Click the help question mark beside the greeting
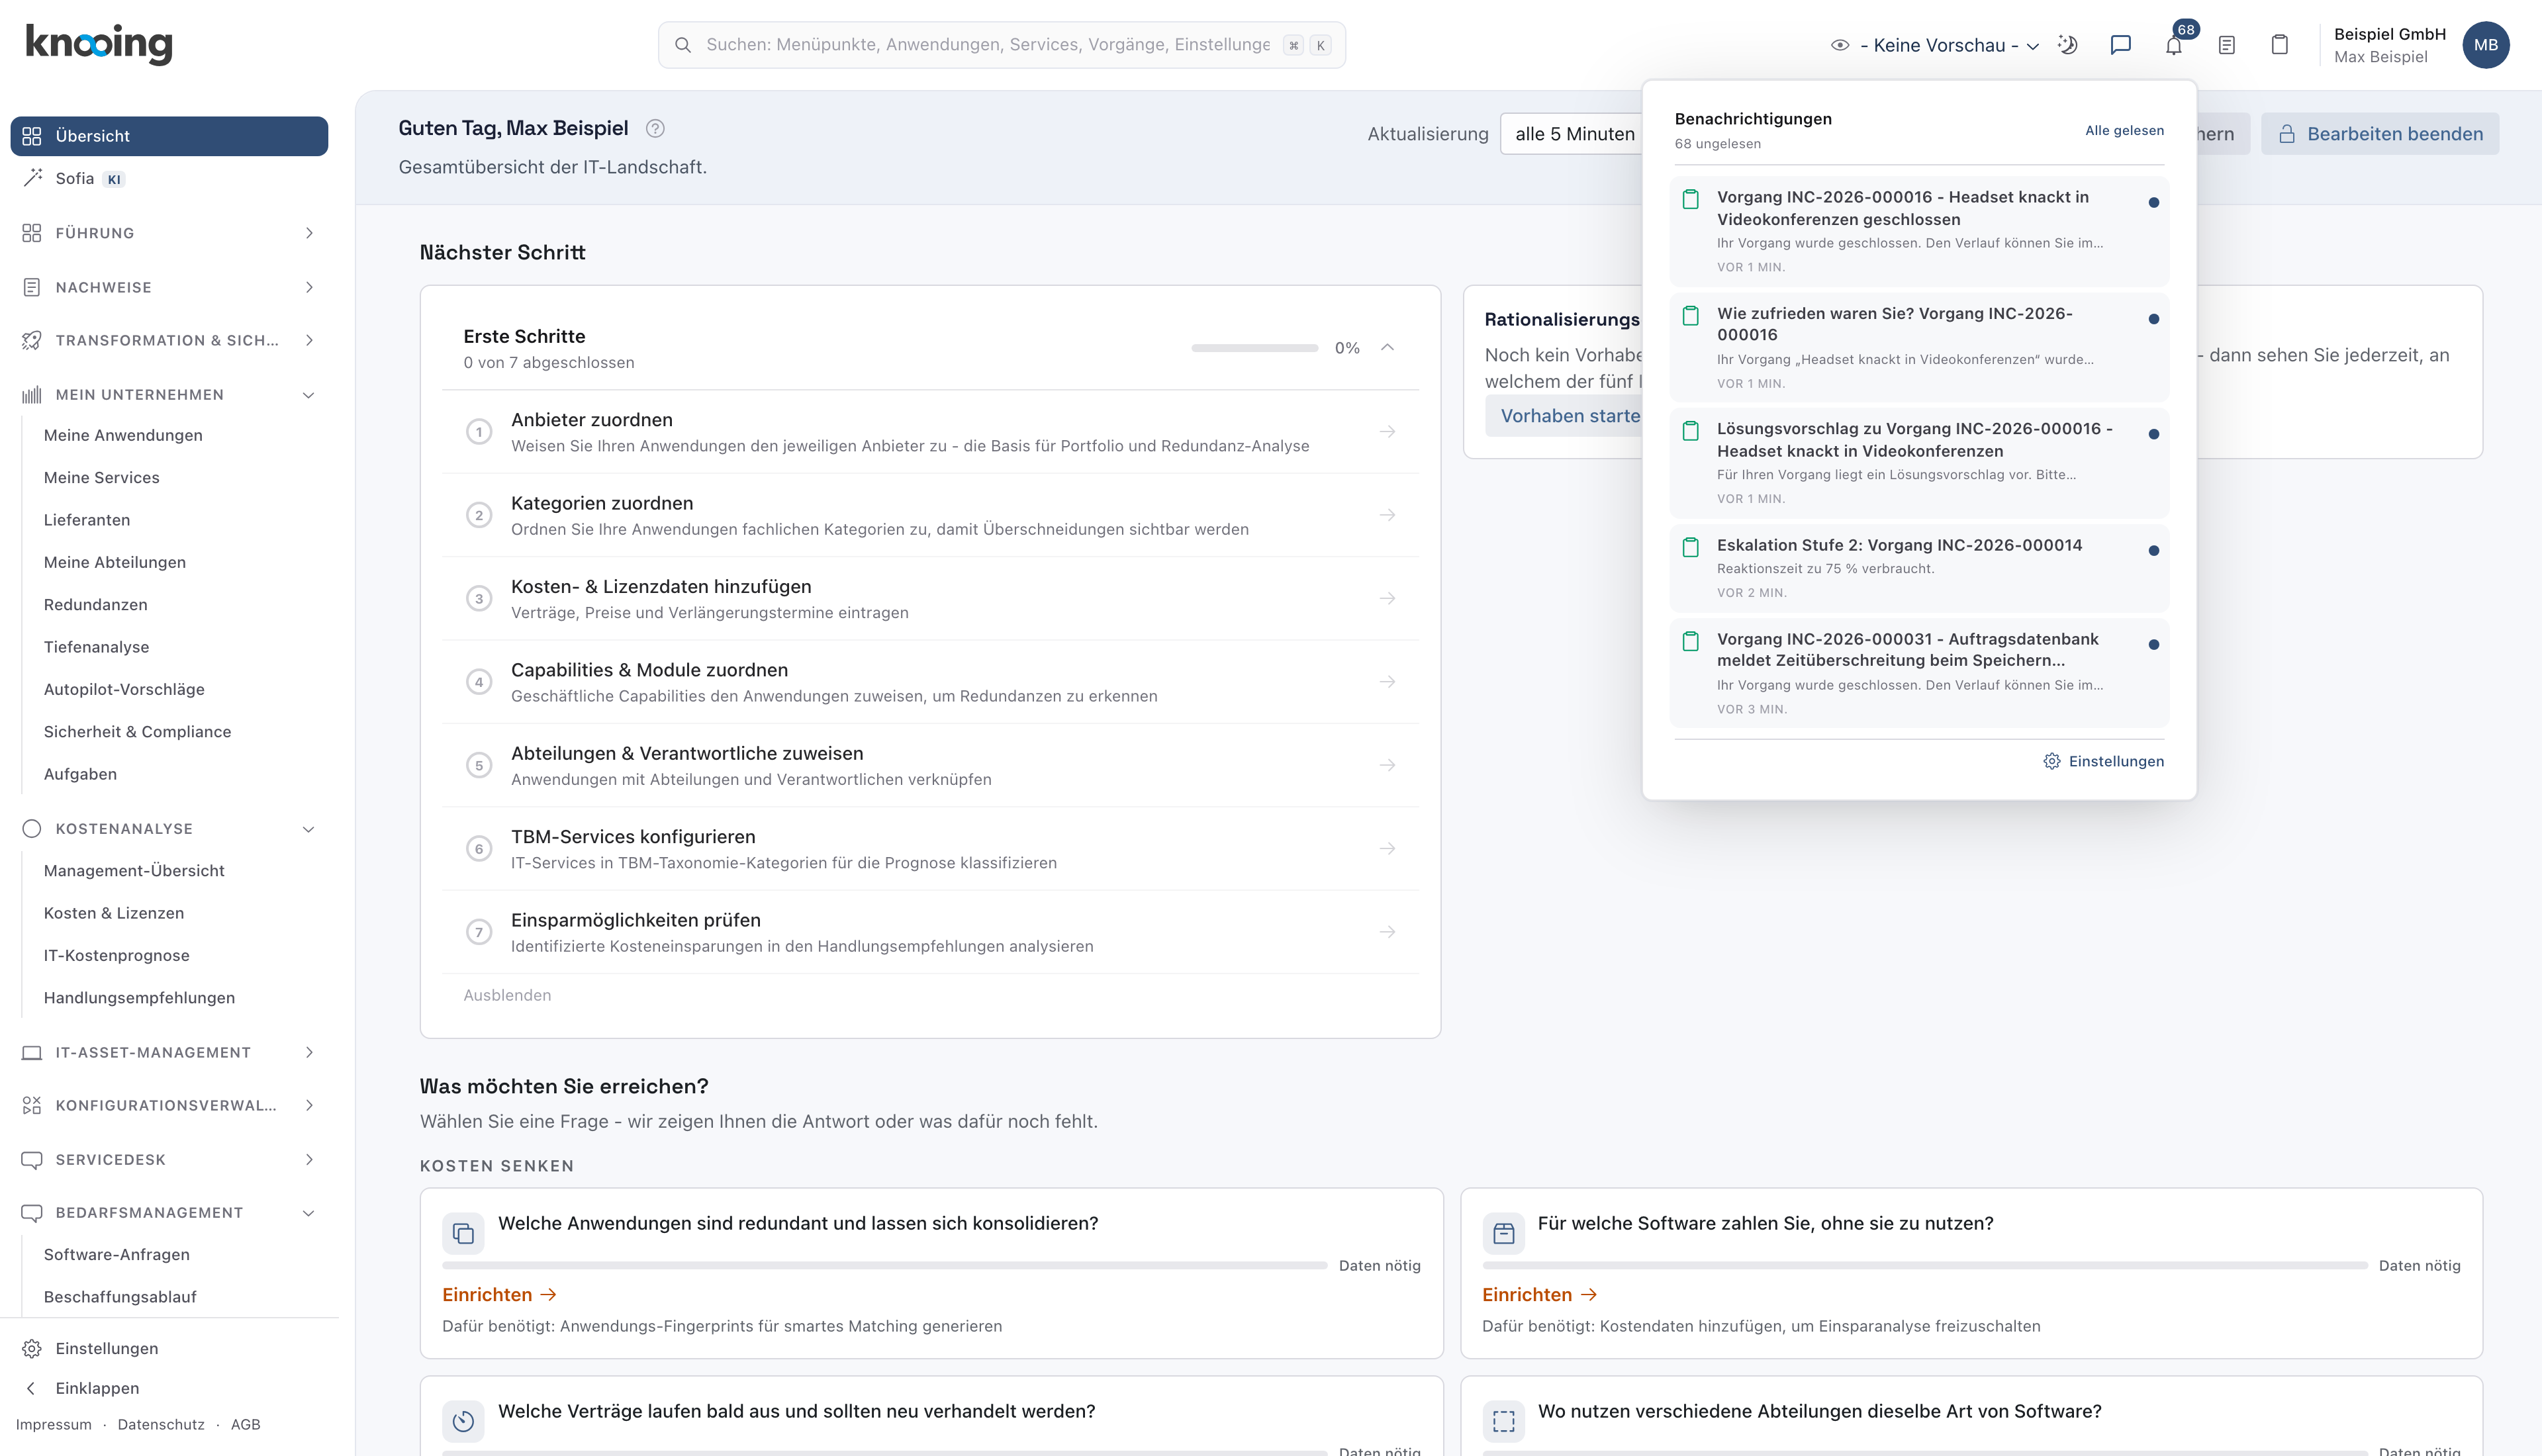 tap(655, 128)
